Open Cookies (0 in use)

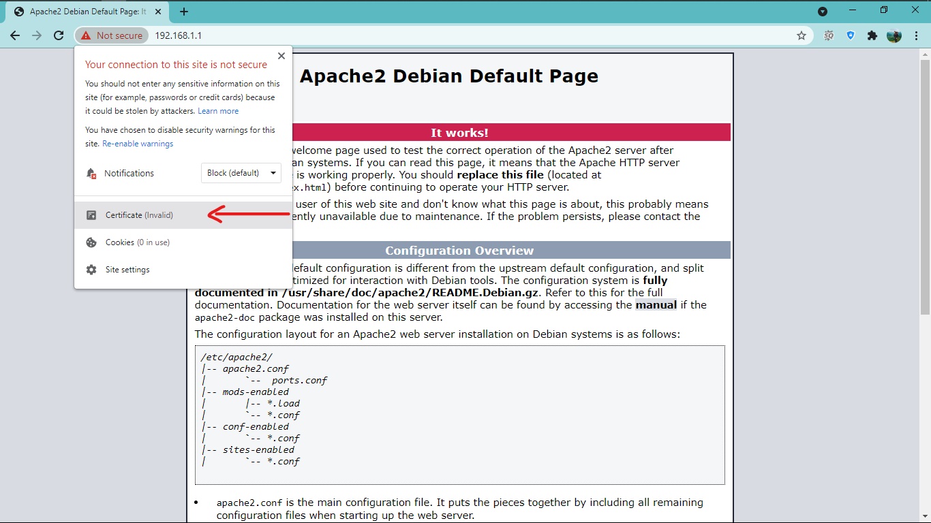pyautogui.click(x=138, y=242)
